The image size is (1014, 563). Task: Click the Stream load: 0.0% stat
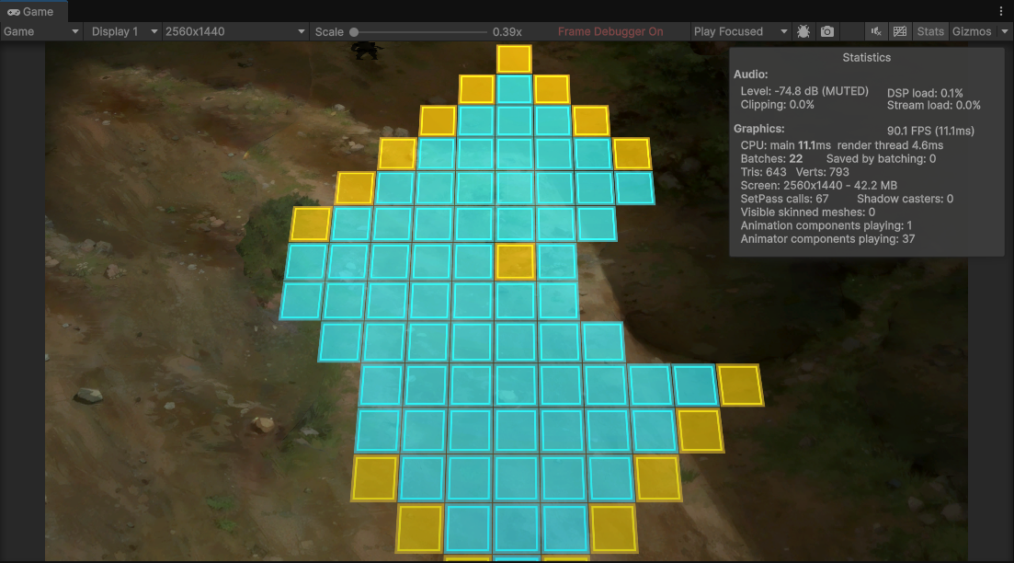pos(934,106)
